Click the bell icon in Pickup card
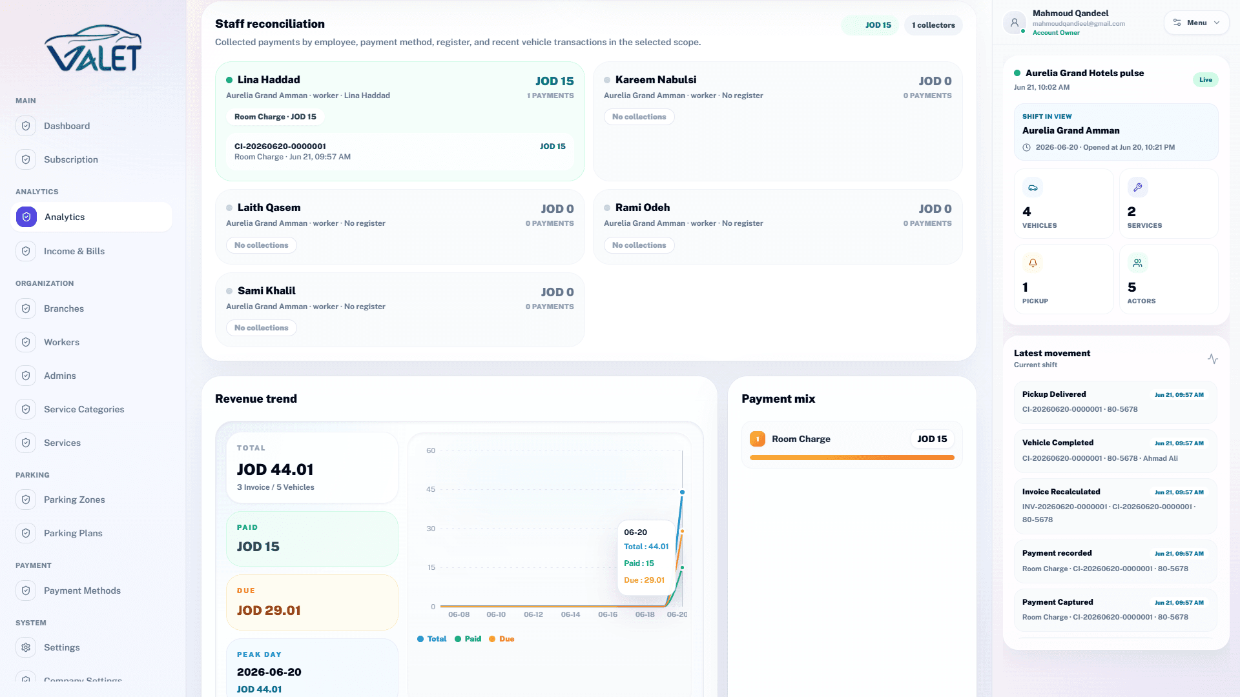 coord(1033,263)
